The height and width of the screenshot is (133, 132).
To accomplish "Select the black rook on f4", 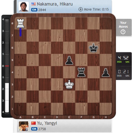I will (x=81, y=72).
